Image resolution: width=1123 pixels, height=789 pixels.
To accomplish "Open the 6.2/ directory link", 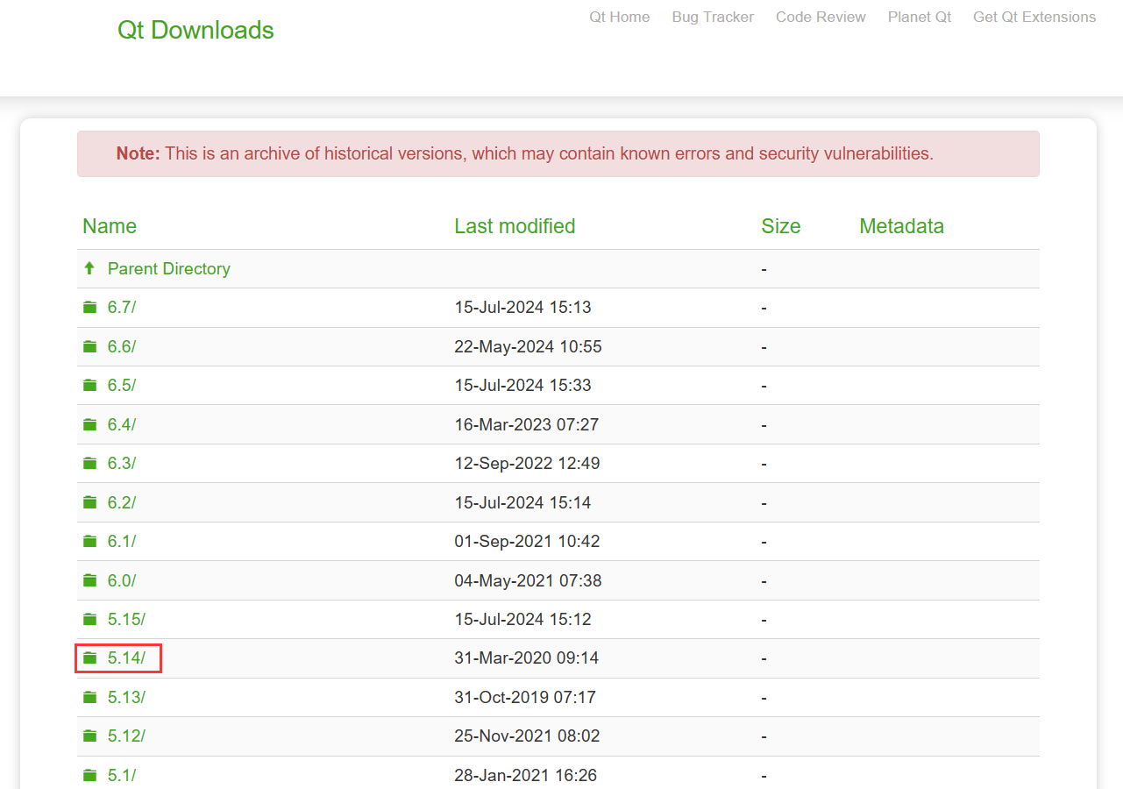I will [122, 502].
